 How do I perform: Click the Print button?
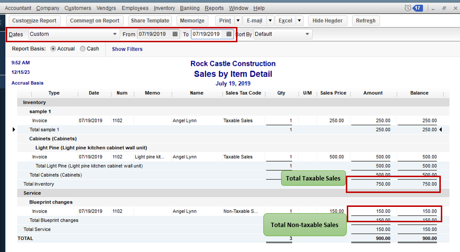[x=225, y=21]
